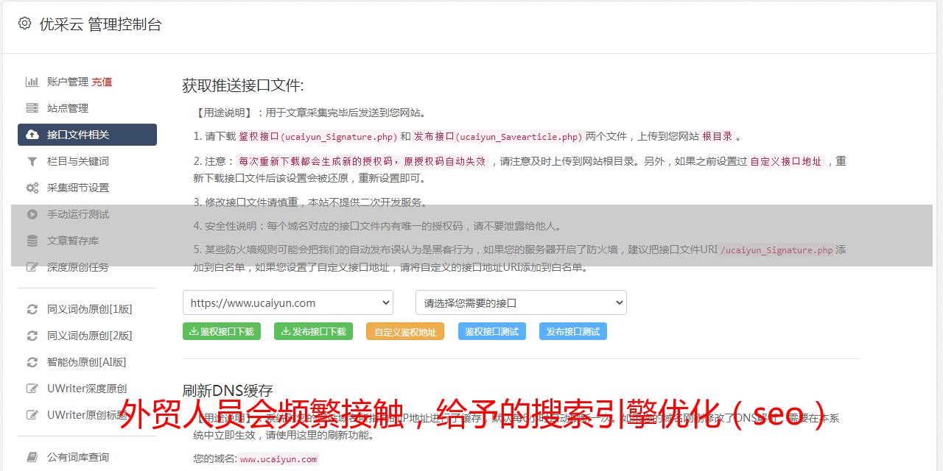Click the 鉴权接口(ucaiyun_Signature.php) code text
Viewport: 943px width, 471px height.
318,136
